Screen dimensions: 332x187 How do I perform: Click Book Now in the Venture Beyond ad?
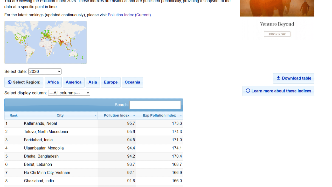(277, 34)
